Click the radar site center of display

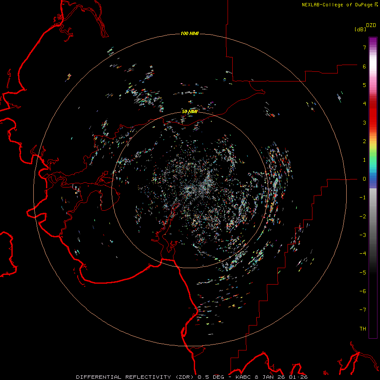pyautogui.click(x=190, y=190)
